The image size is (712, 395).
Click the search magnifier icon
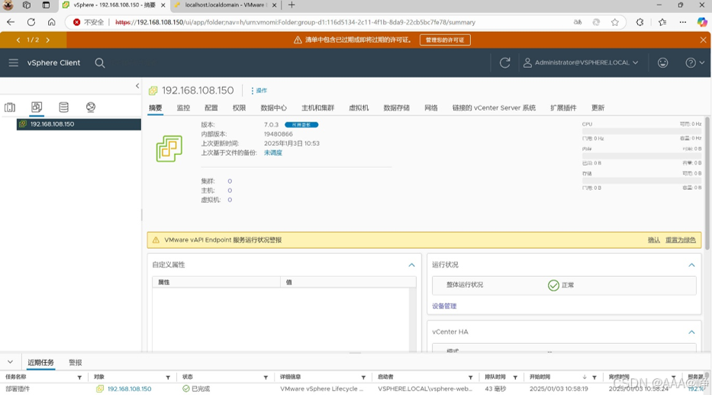[100, 63]
